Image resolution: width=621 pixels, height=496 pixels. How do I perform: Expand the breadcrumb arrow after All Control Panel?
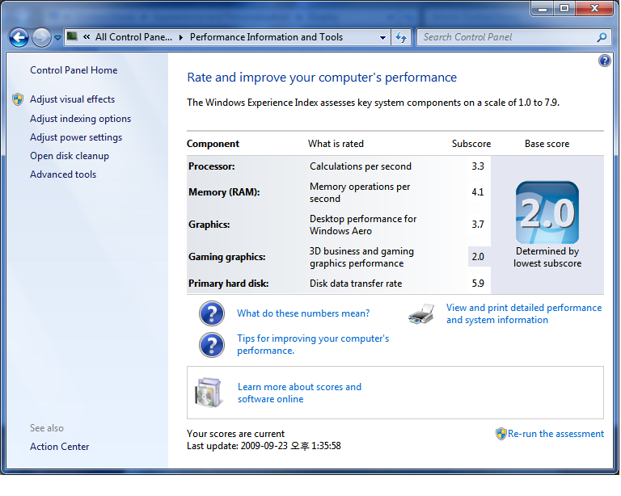click(x=181, y=37)
